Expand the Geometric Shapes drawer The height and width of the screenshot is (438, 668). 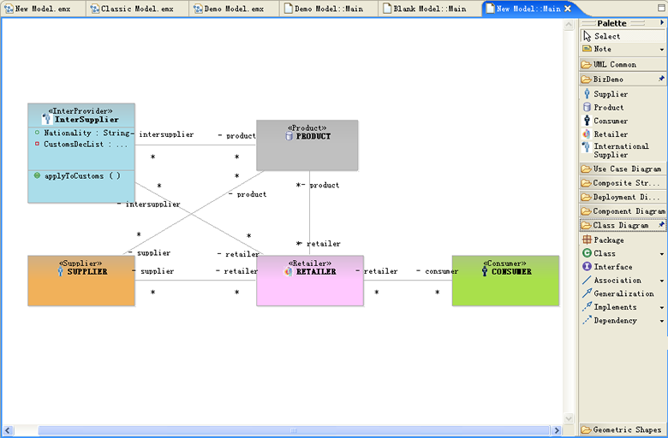click(x=626, y=429)
